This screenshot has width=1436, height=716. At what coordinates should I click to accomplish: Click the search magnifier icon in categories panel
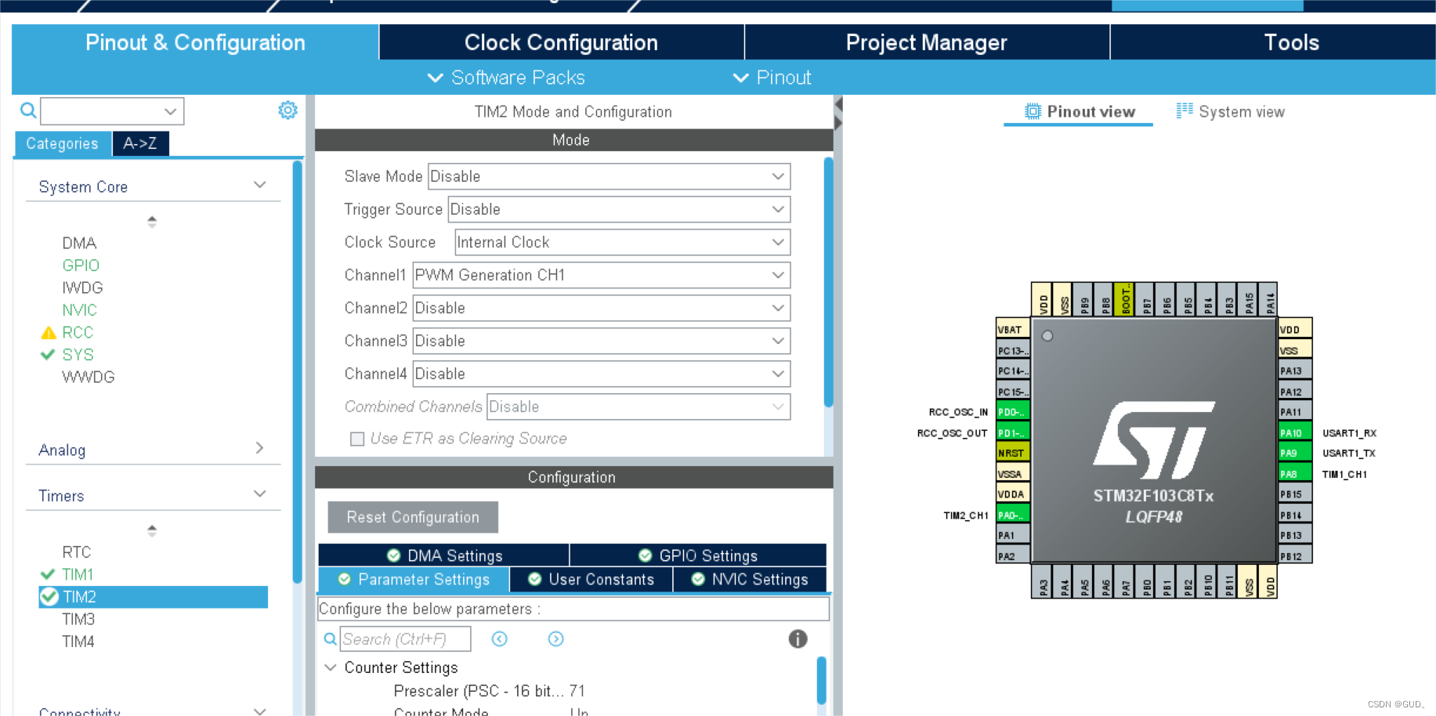click(28, 110)
